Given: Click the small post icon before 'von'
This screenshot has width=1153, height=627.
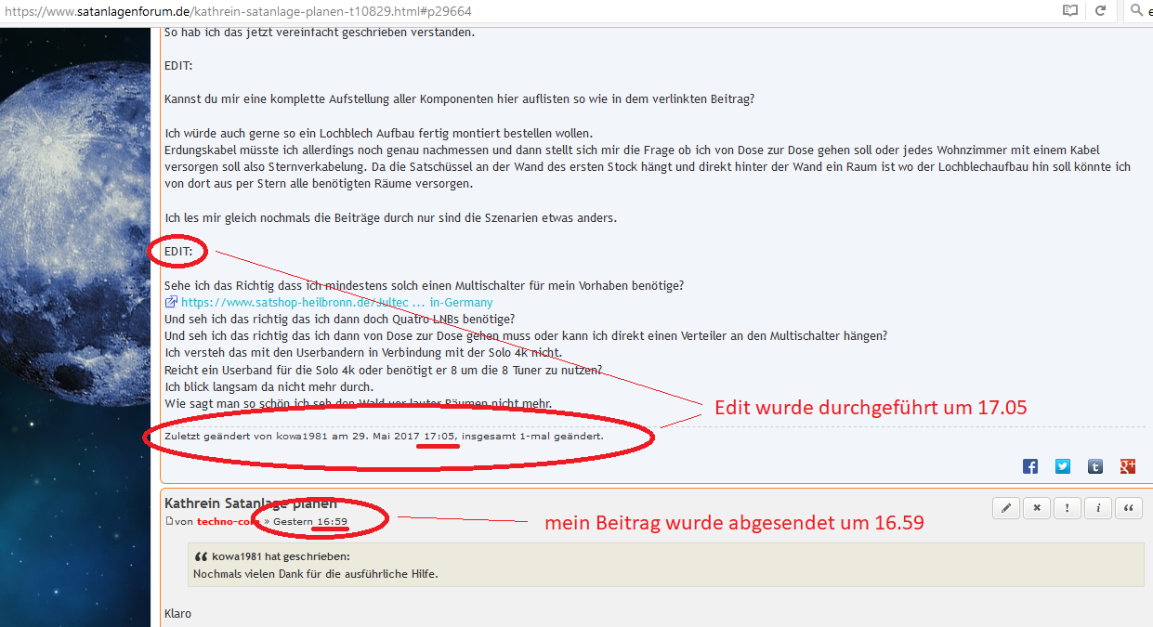Looking at the screenshot, I should tap(168, 522).
